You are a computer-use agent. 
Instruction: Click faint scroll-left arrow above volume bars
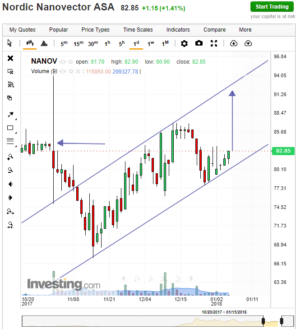tap(124, 278)
